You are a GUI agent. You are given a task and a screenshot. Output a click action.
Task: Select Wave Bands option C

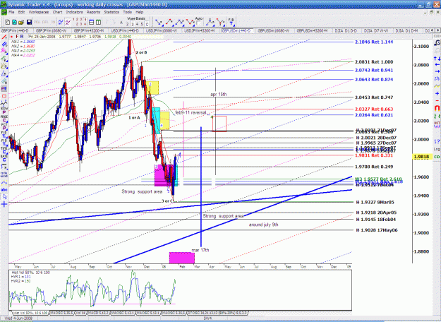(147, 24)
